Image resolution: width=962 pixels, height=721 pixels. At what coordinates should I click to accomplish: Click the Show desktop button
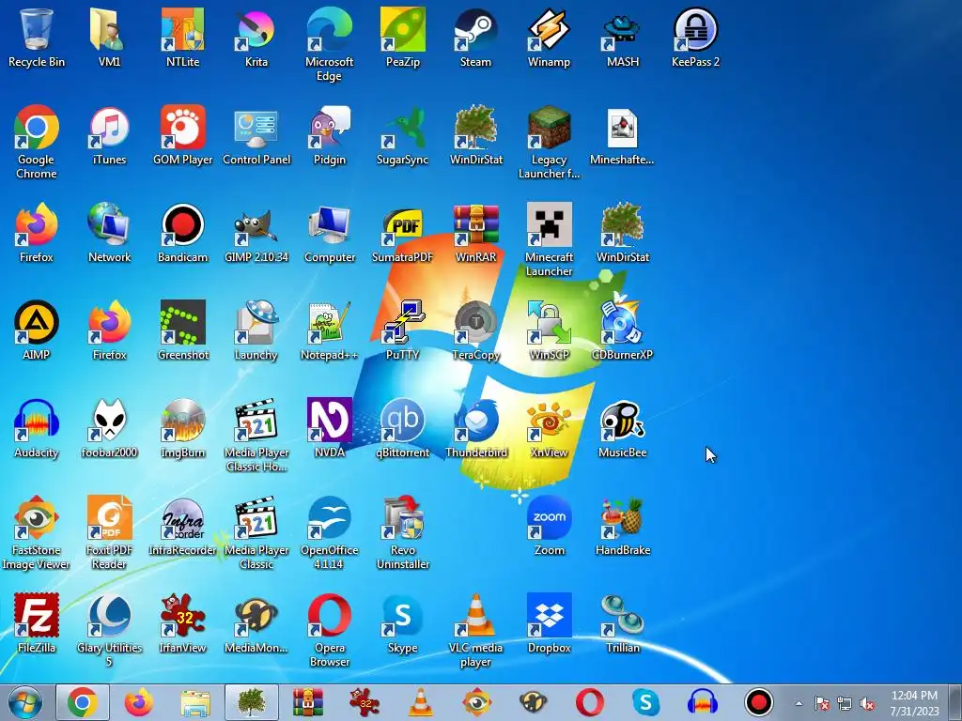pos(955,702)
